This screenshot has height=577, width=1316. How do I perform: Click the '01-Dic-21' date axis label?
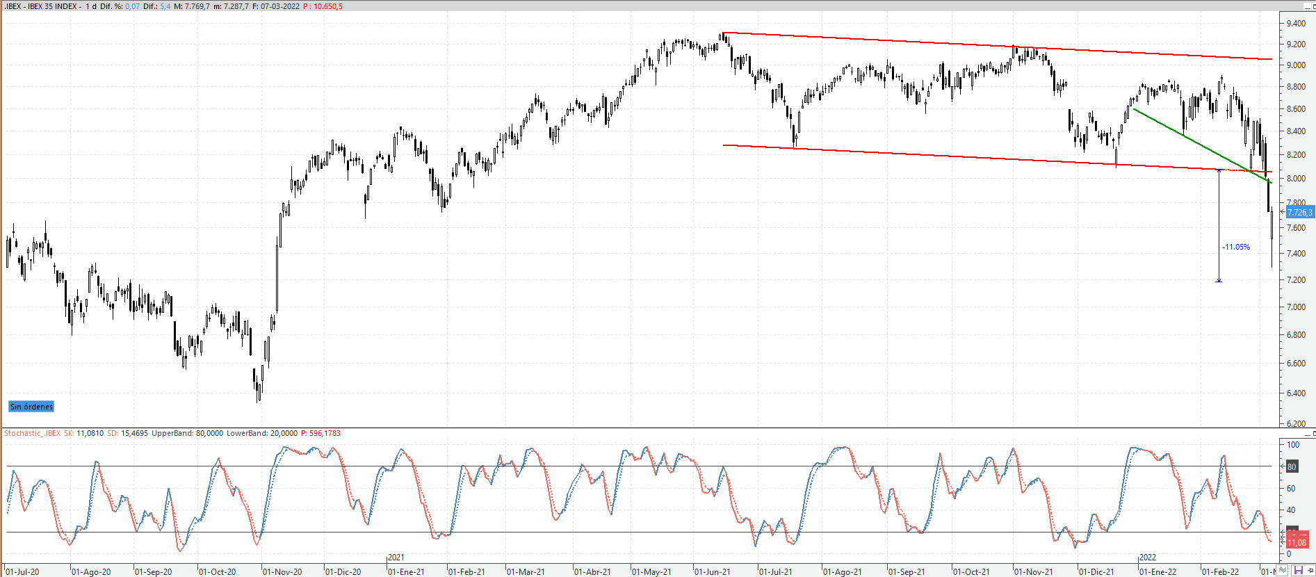[x=1096, y=571]
